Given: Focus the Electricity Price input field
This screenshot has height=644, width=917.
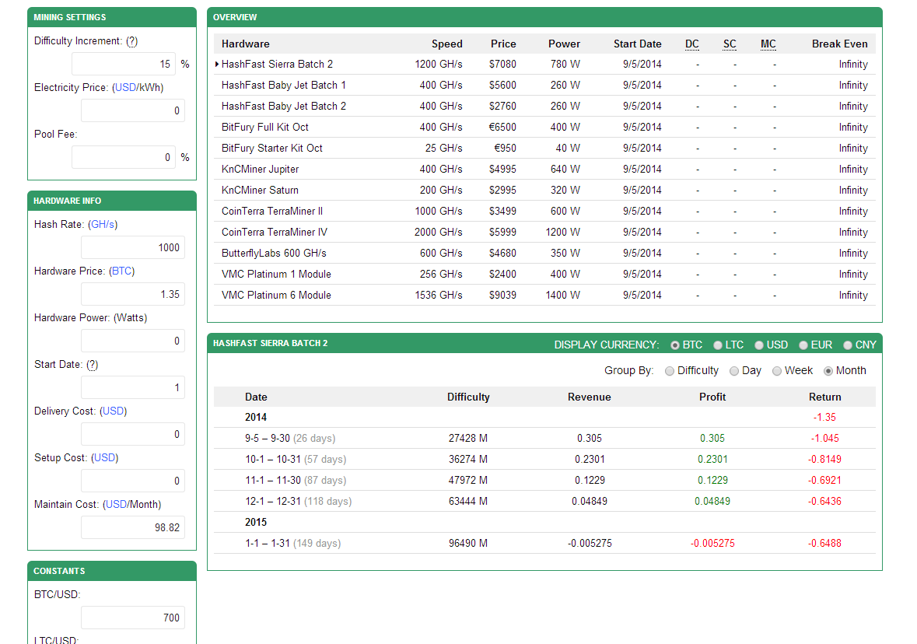Looking at the screenshot, I should pos(133,111).
